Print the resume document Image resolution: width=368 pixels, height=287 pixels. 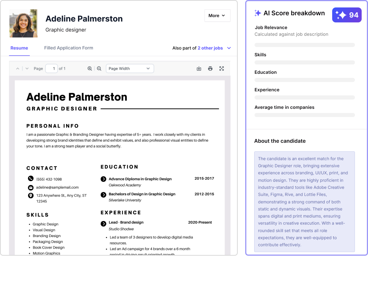tap(210, 69)
